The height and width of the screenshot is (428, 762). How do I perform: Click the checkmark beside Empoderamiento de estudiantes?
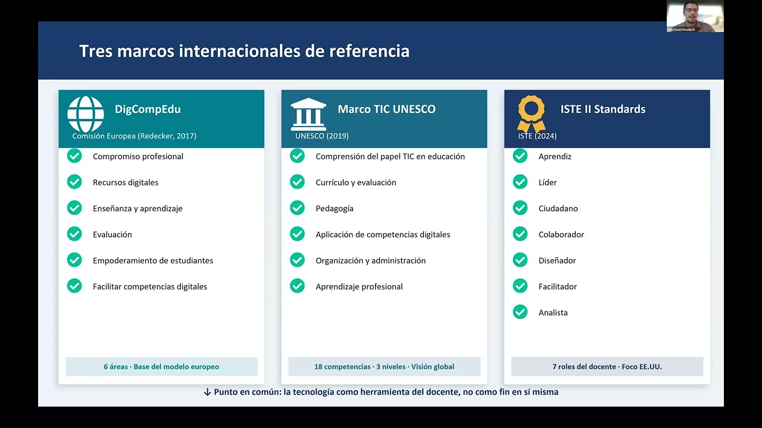pos(74,260)
